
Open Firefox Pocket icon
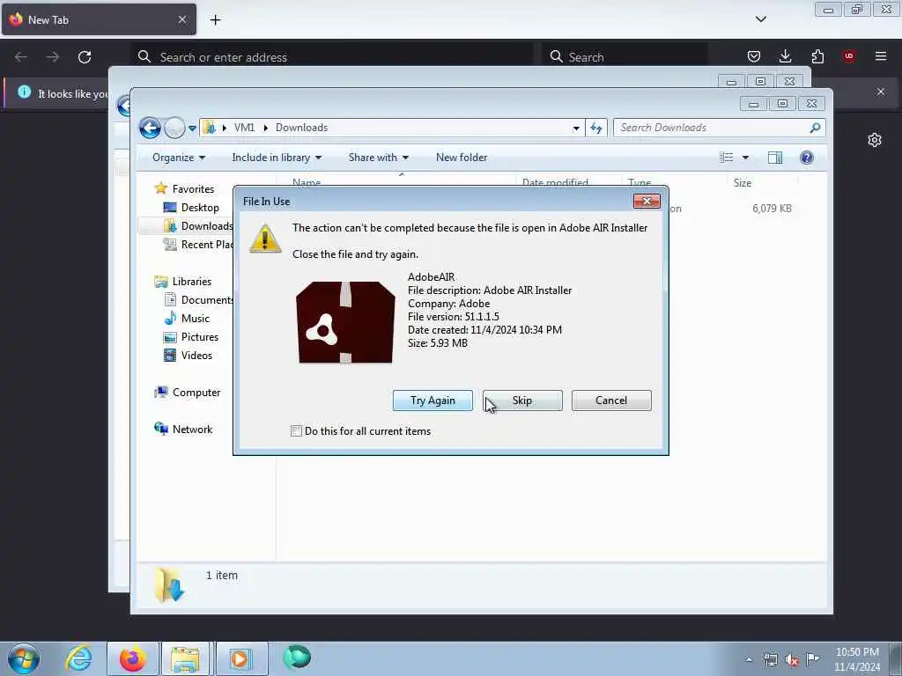[x=754, y=56]
